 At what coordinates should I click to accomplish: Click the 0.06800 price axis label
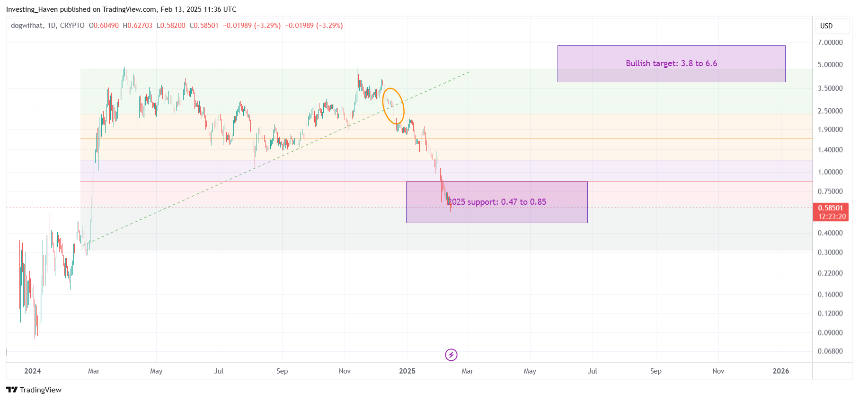point(830,351)
